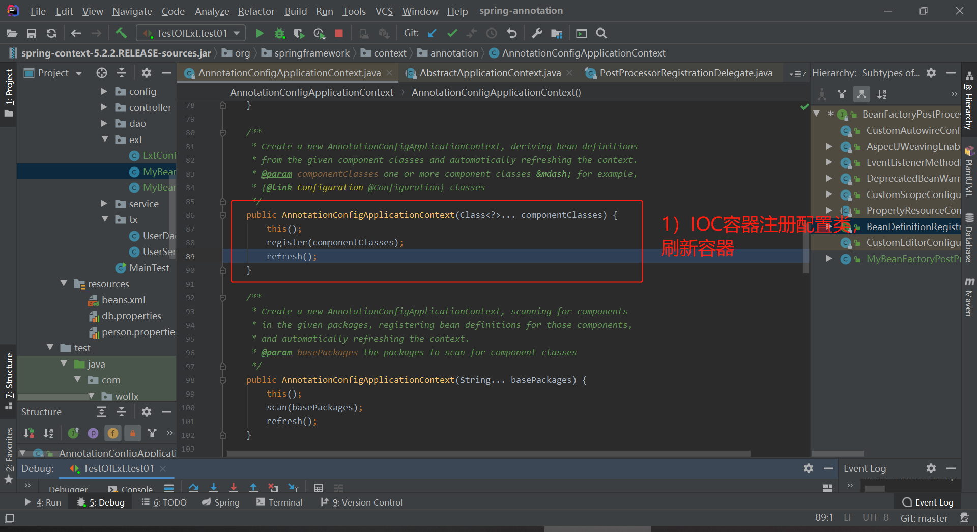Expand the config folder
This screenshot has height=532, width=977.
tap(104, 91)
